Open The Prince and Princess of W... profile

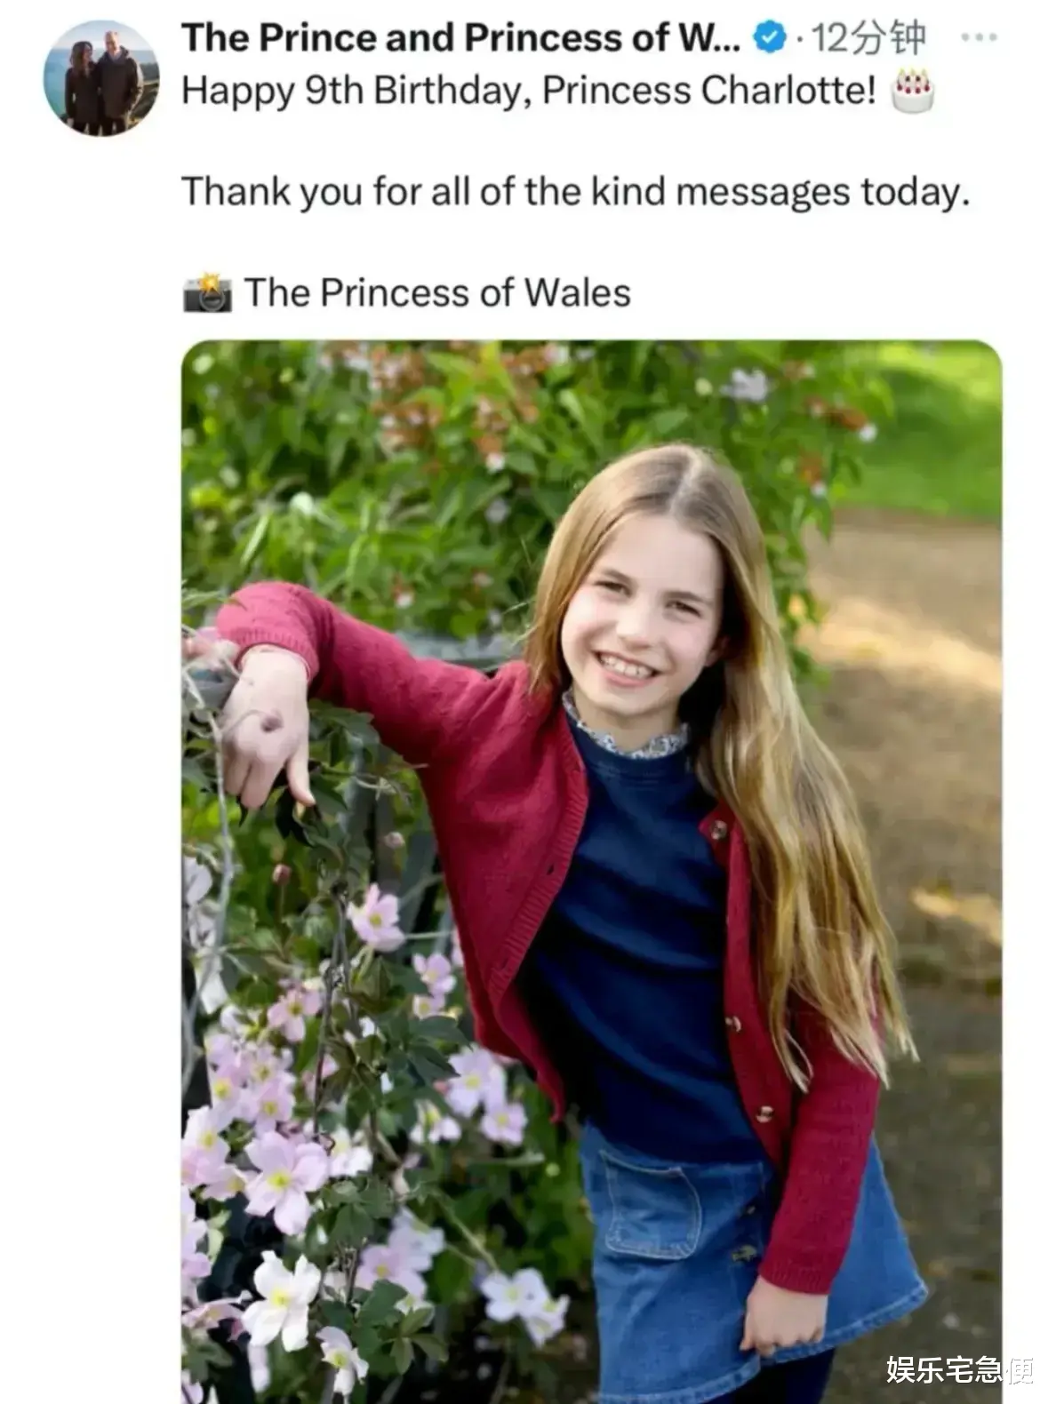(x=460, y=37)
